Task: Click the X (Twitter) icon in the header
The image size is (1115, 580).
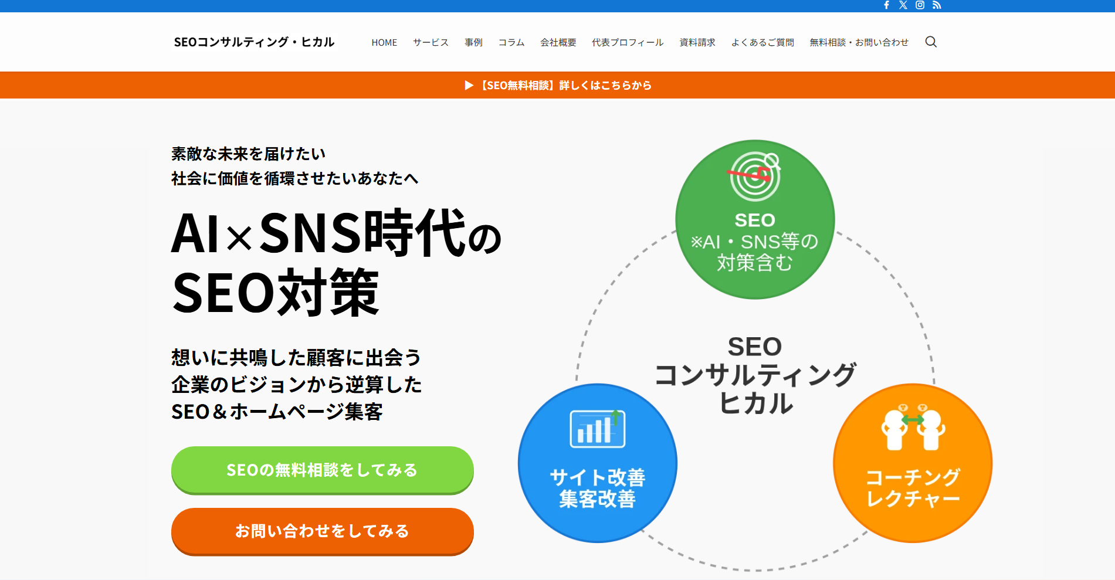Action: (904, 5)
